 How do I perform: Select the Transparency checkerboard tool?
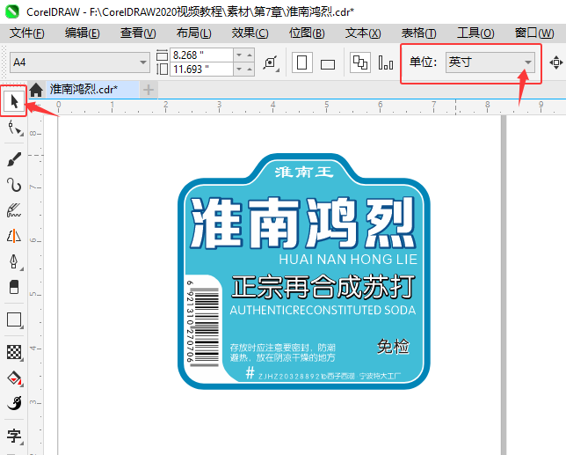(14, 352)
